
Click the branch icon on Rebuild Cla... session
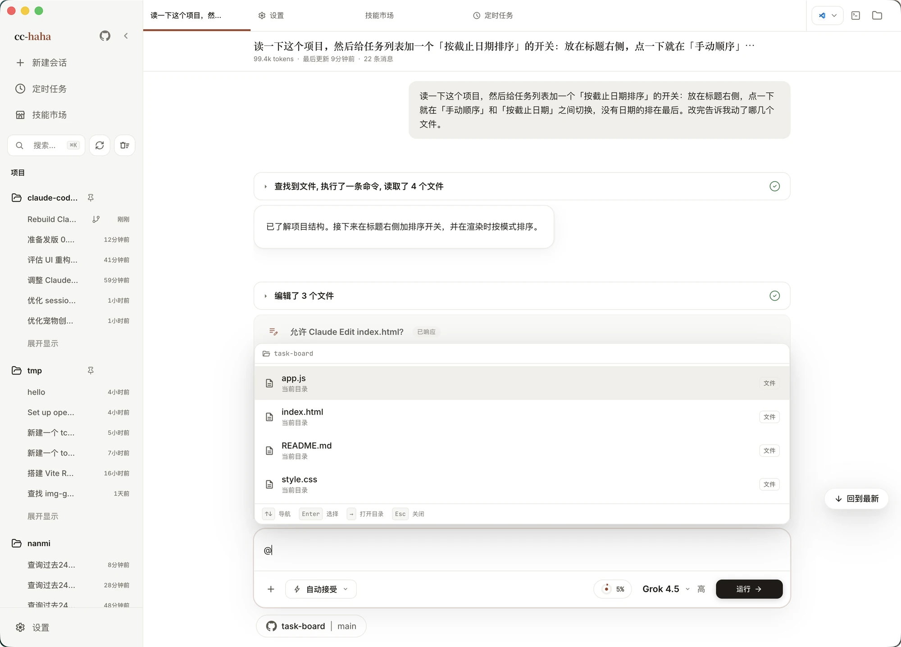click(x=96, y=219)
